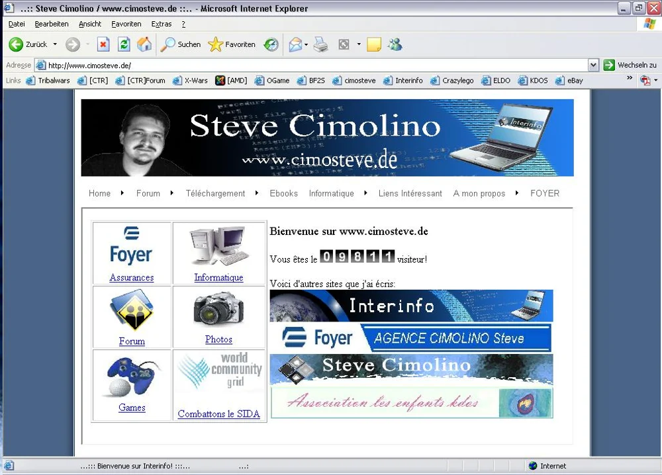Screen dimensions: 662x475
Task: Open the Ebooks site navigation item
Action: coord(284,193)
